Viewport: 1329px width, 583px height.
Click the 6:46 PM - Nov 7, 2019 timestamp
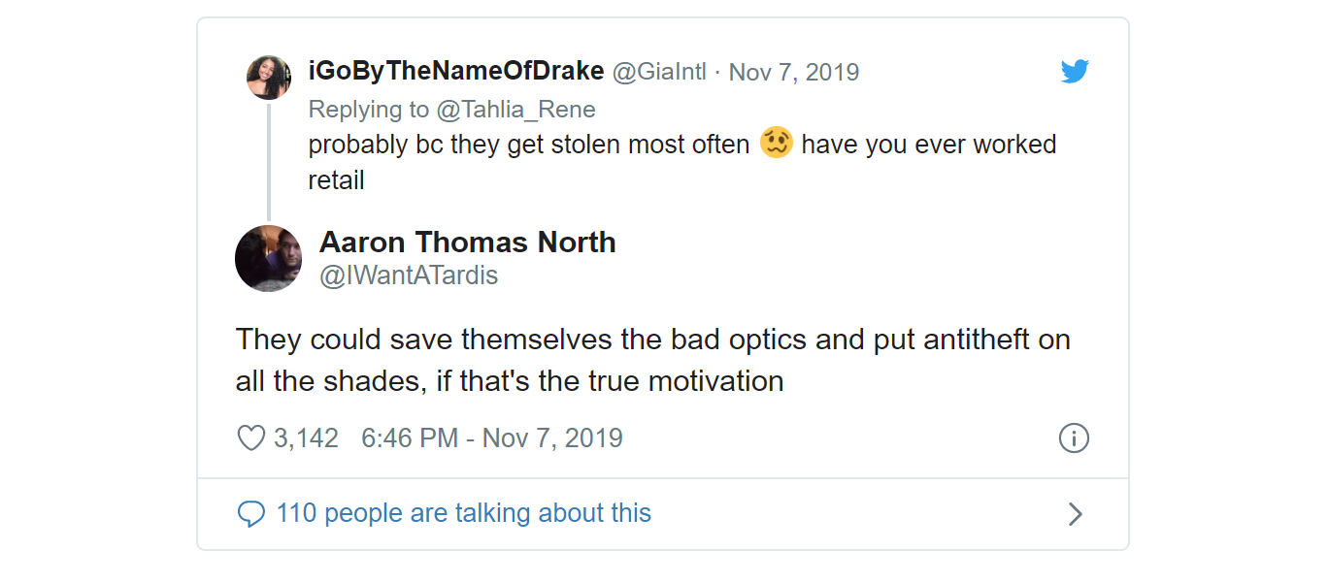(492, 438)
